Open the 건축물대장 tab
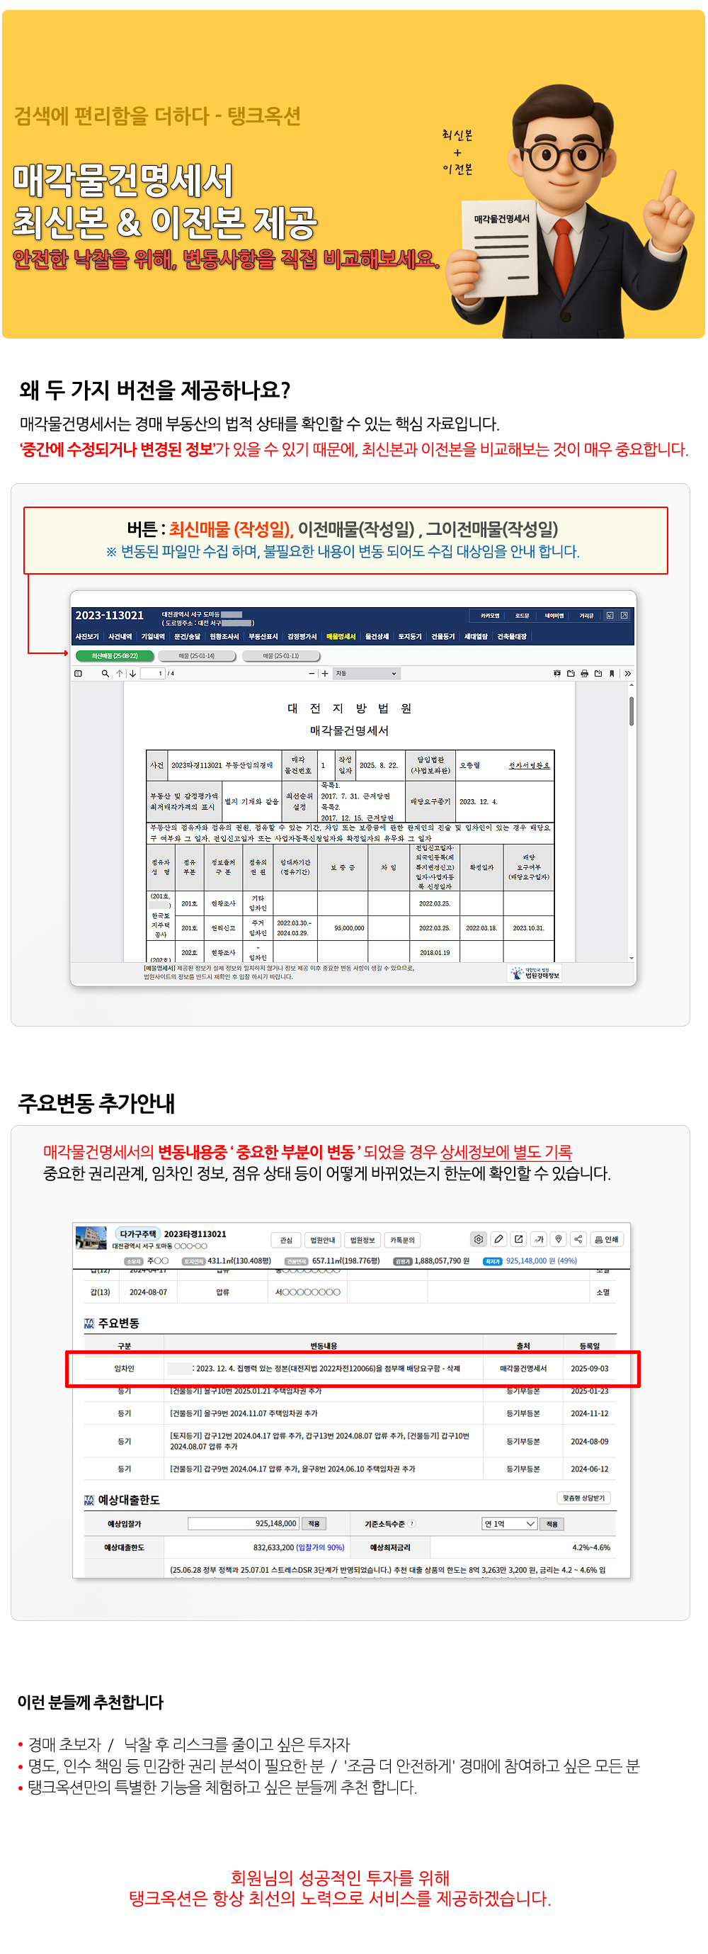 click(x=512, y=637)
